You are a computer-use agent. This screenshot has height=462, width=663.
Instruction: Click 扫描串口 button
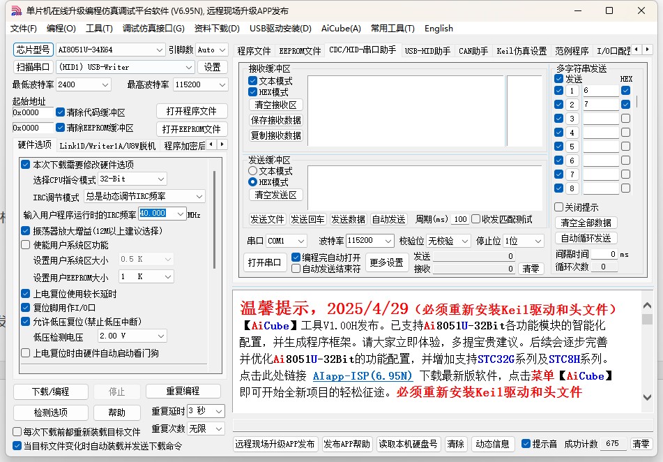point(33,67)
